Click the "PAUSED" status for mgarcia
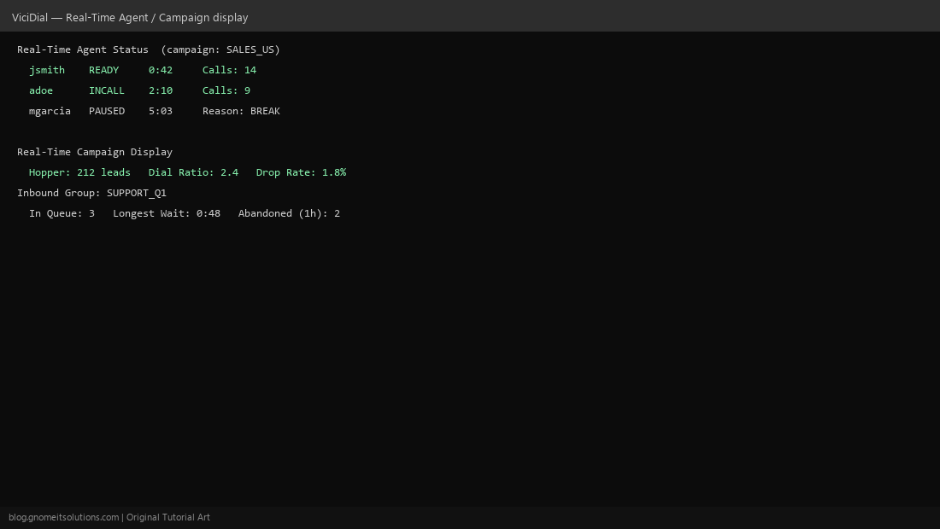 (107, 111)
